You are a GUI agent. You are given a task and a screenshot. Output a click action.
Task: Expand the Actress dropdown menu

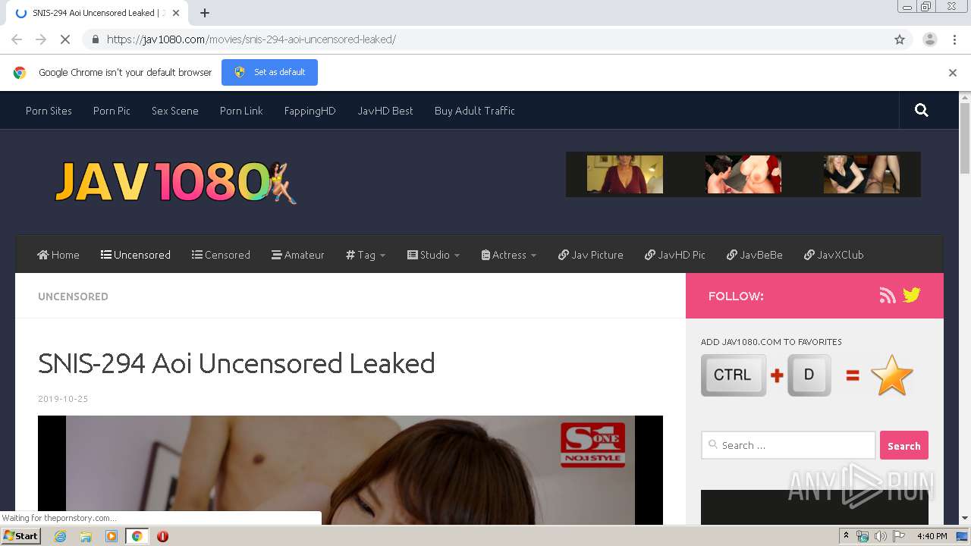coord(509,255)
